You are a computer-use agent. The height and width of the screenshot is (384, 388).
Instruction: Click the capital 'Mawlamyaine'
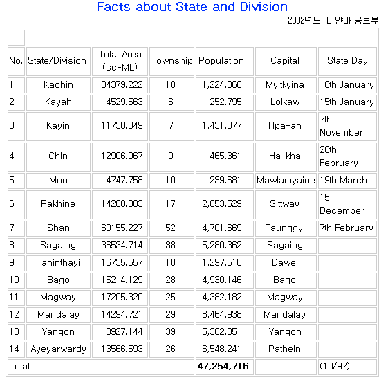(x=286, y=181)
